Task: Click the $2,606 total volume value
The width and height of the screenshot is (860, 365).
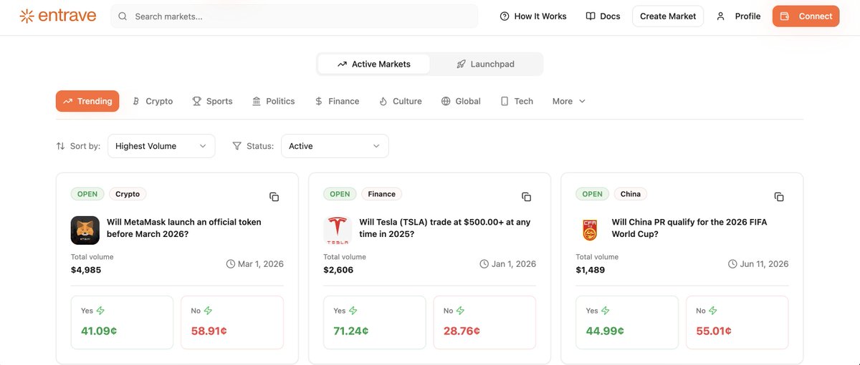Action: 338,270
